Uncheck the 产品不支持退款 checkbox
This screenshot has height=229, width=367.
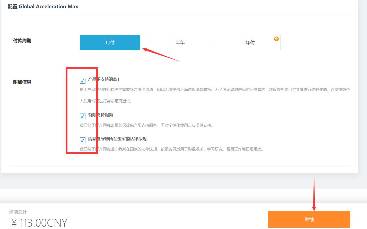click(83, 81)
